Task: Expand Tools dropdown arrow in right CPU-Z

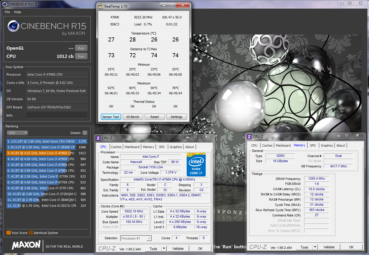Action: click(315, 247)
